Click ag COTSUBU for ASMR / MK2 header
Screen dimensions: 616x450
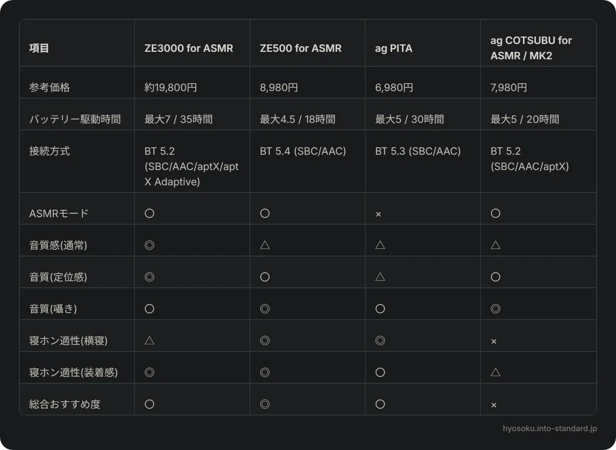(531, 48)
